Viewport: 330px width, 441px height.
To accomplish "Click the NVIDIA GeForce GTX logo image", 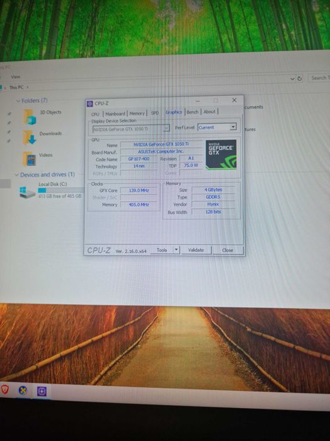I will pos(221,155).
